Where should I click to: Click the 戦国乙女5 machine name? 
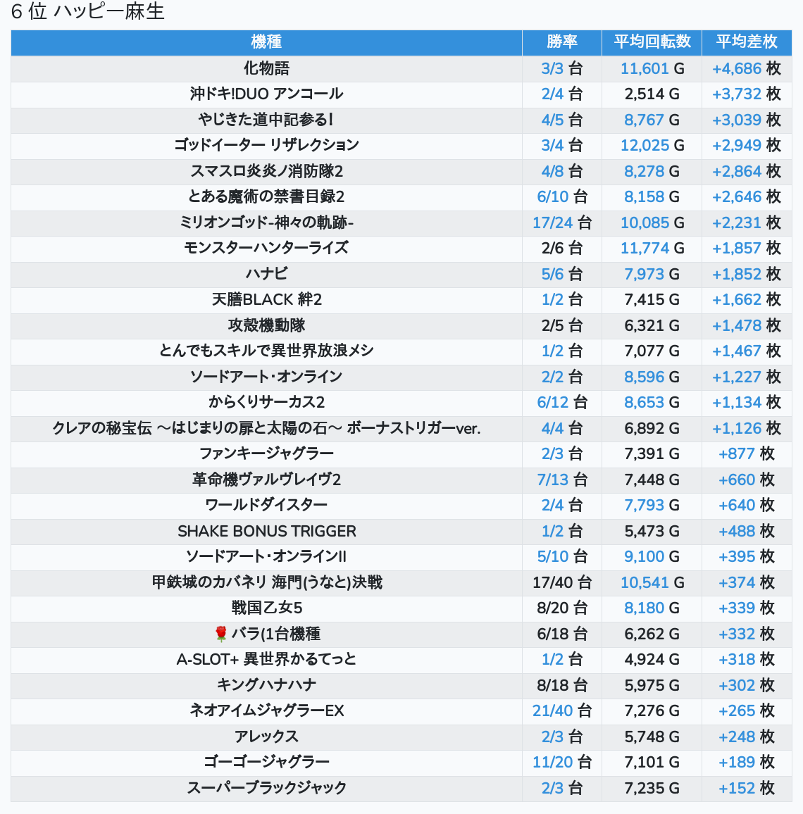click(266, 608)
